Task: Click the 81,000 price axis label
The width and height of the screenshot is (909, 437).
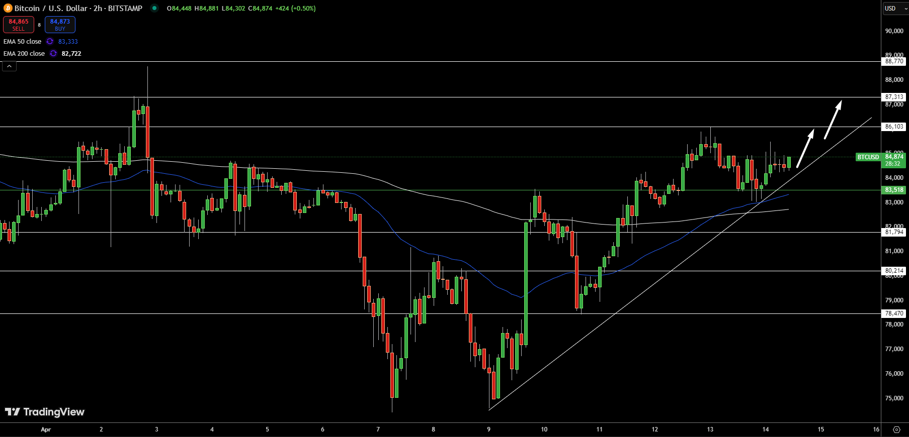Action: click(x=894, y=251)
